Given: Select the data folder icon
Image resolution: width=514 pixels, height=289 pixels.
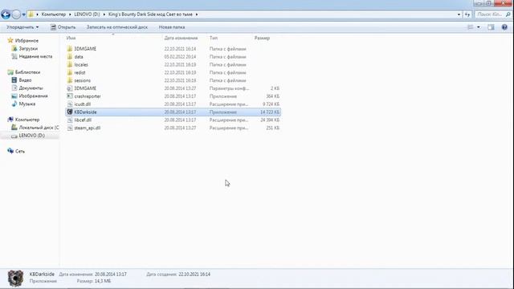Looking at the screenshot, I should tap(70, 57).
